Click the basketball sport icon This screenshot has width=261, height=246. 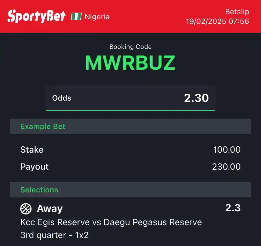26,209
